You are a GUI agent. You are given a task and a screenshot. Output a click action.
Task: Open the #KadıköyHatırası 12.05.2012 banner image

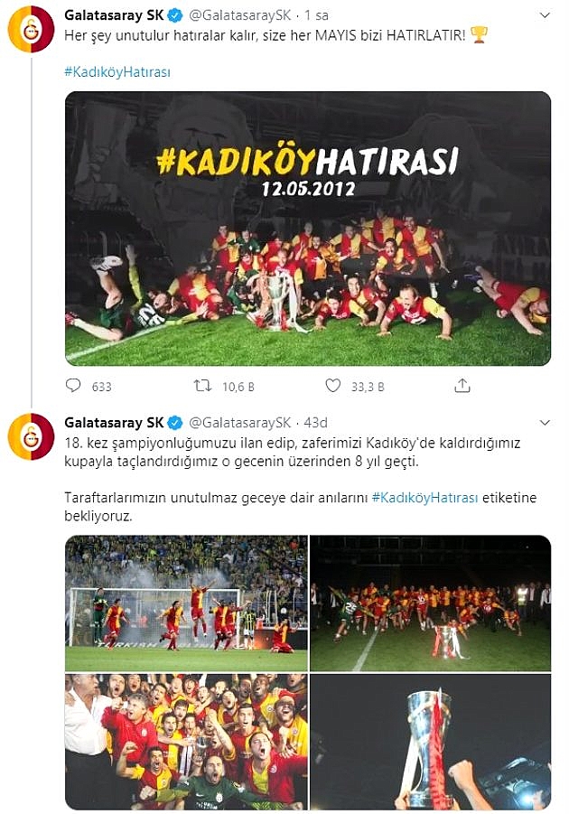click(x=308, y=229)
